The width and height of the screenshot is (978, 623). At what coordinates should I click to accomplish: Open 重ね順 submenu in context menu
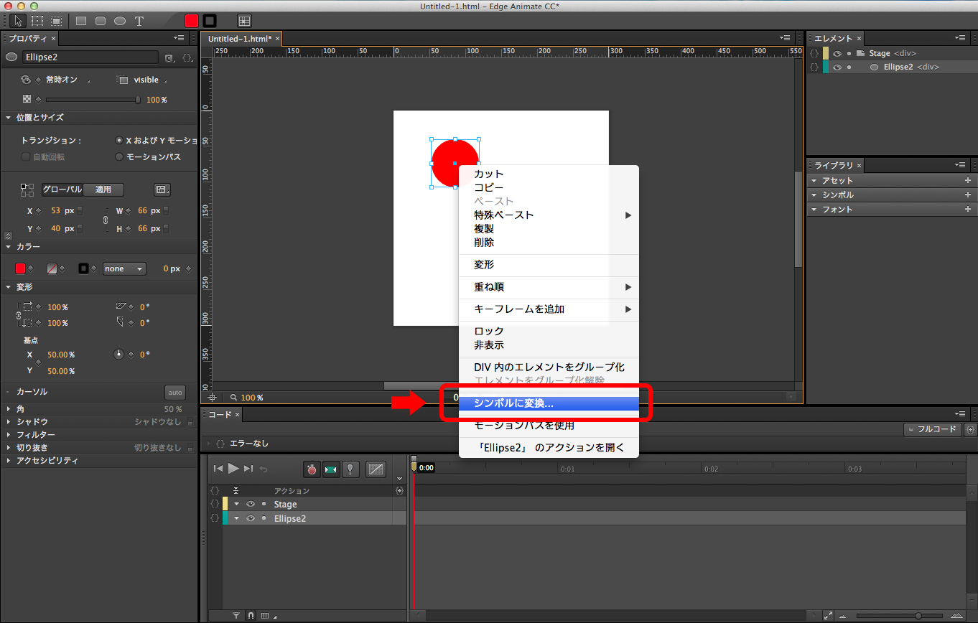(x=549, y=287)
